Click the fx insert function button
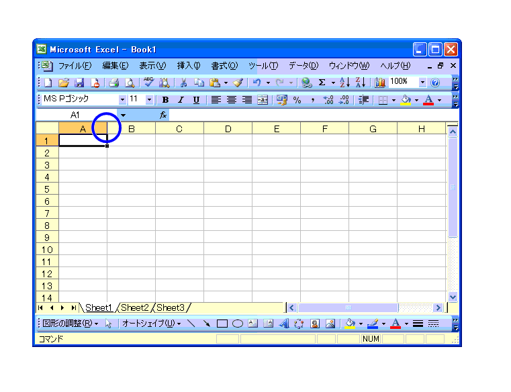This screenshot has width=511, height=392. point(163,115)
